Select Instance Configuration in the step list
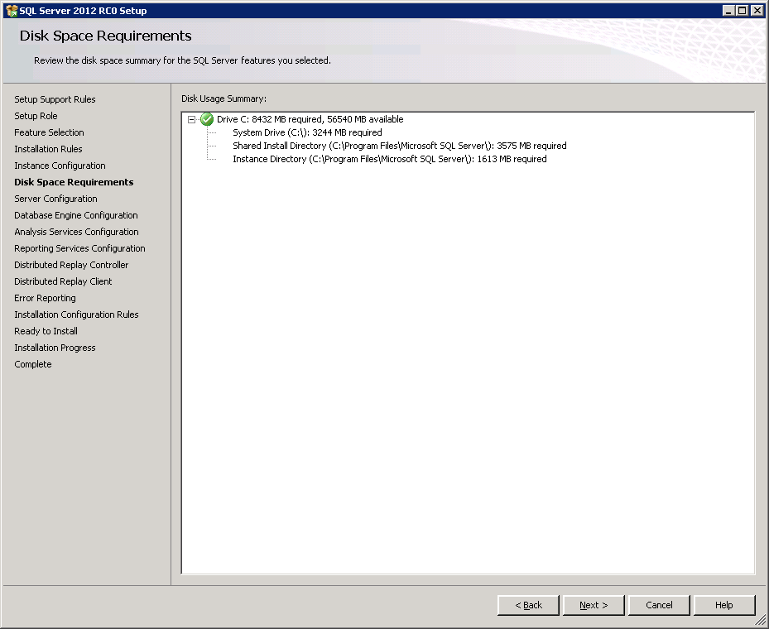Image resolution: width=769 pixels, height=629 pixels. click(x=60, y=166)
